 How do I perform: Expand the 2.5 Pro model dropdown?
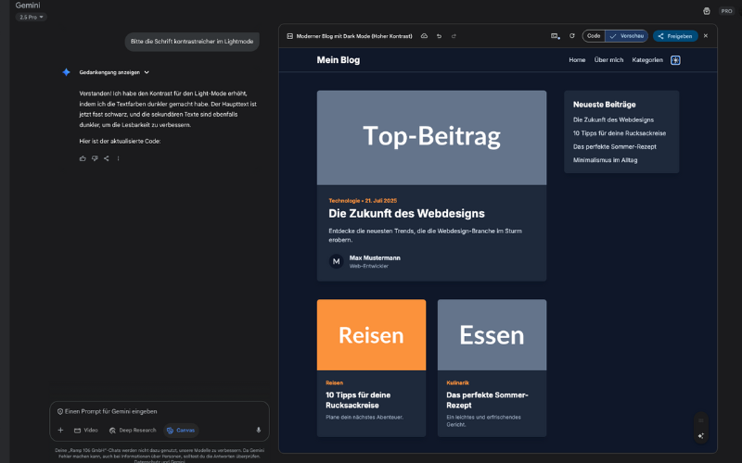32,17
